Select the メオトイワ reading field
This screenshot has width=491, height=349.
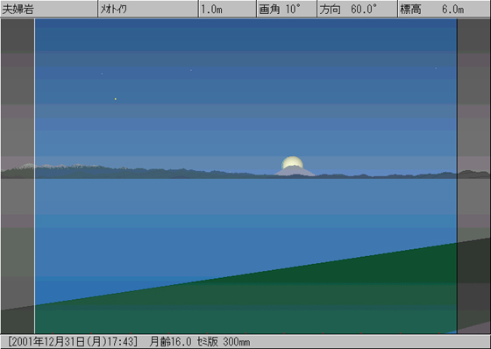pos(148,9)
